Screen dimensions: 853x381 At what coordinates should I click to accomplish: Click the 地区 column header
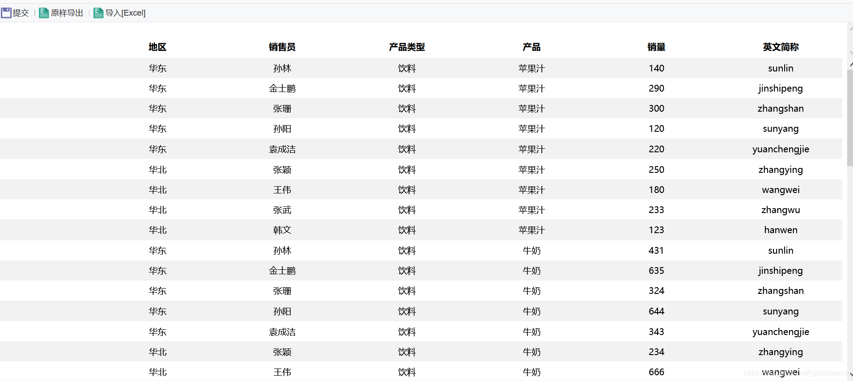tap(157, 47)
